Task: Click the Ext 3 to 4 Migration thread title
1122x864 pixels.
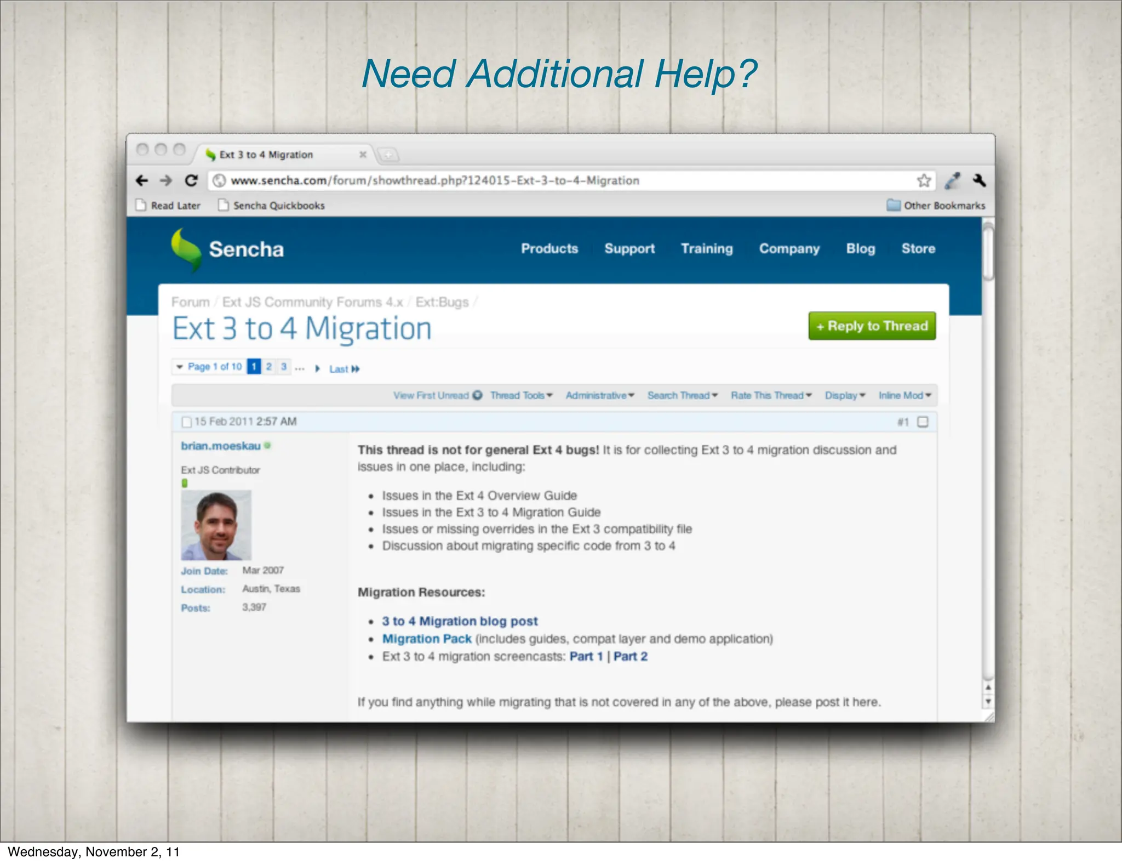Action: click(x=302, y=329)
